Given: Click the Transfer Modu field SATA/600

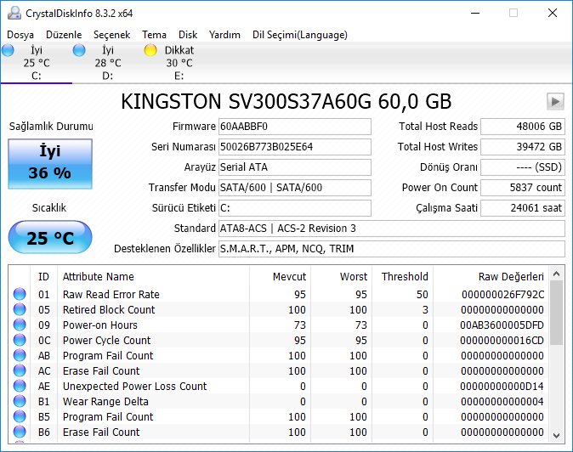Looking at the screenshot, I should 295,188.
